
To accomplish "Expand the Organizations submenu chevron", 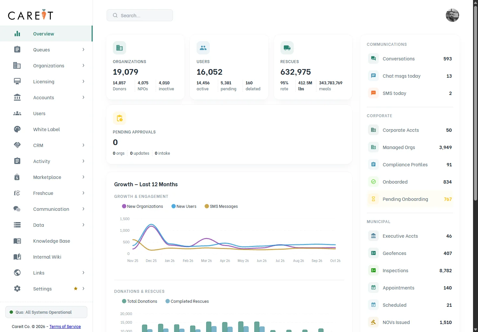I will [x=83, y=65].
